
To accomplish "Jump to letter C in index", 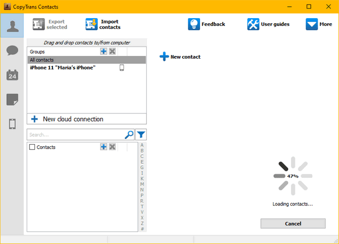I will pyautogui.click(x=142, y=156).
